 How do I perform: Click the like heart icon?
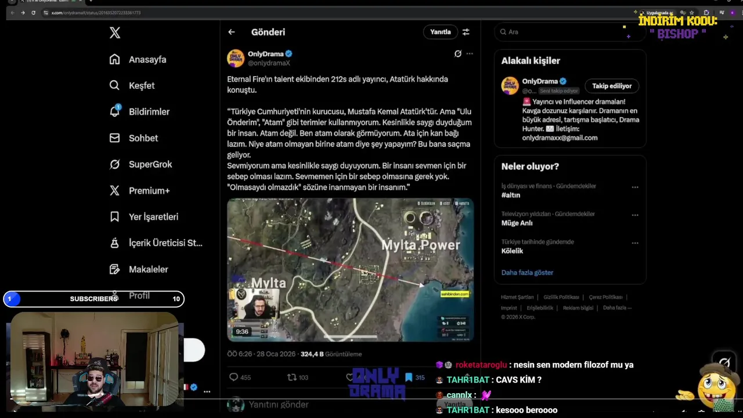[x=350, y=377]
